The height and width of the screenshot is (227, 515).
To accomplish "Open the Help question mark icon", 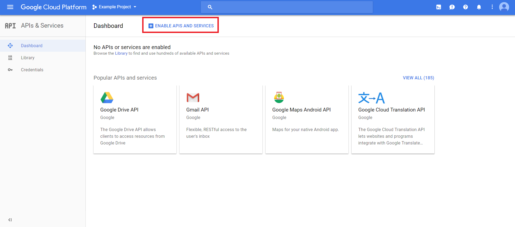I will pyautogui.click(x=466, y=7).
